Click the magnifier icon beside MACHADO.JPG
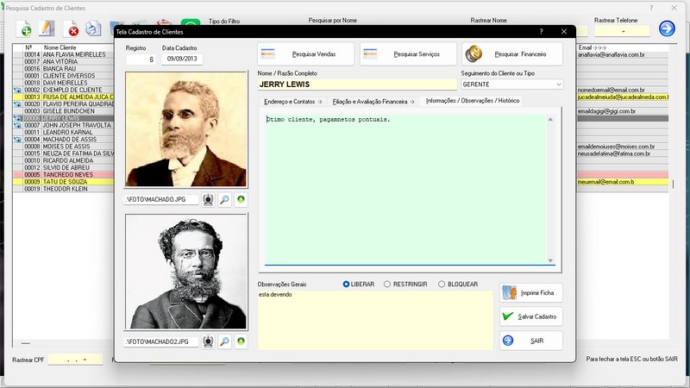Viewport: 690px width, 388px height. click(x=224, y=200)
